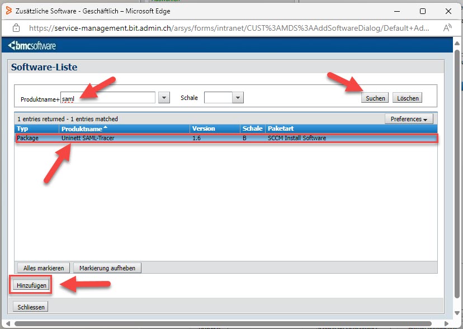Click the vertical scrollbar up arrow
463x329 pixels.
point(457,44)
